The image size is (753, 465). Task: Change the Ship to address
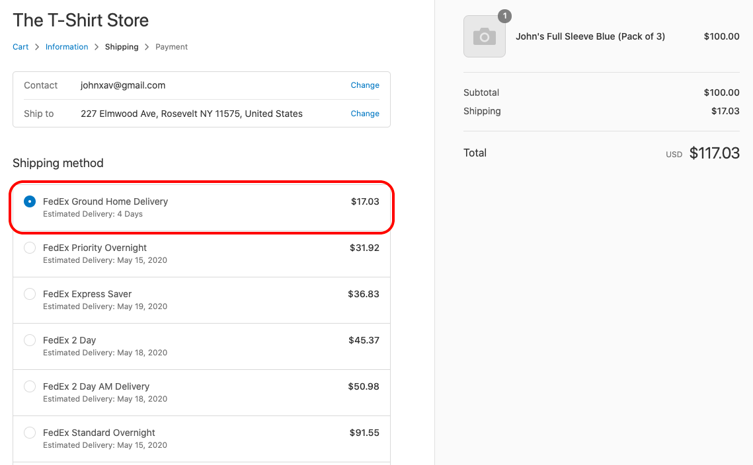pos(365,113)
